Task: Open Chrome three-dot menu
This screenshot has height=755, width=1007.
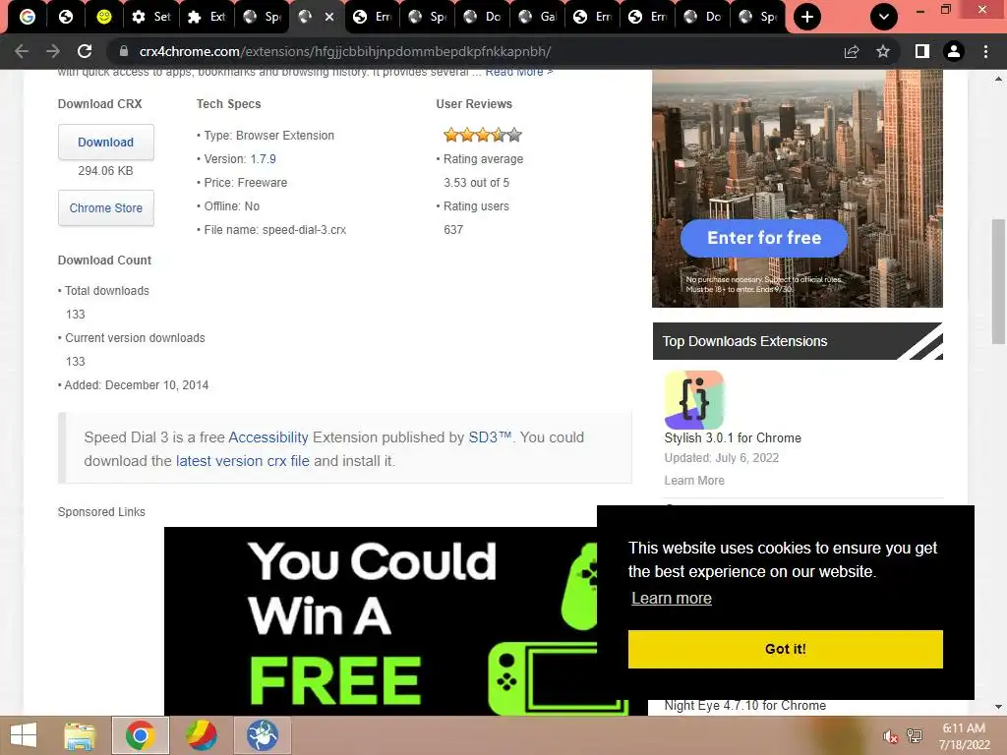Action: pos(985,51)
